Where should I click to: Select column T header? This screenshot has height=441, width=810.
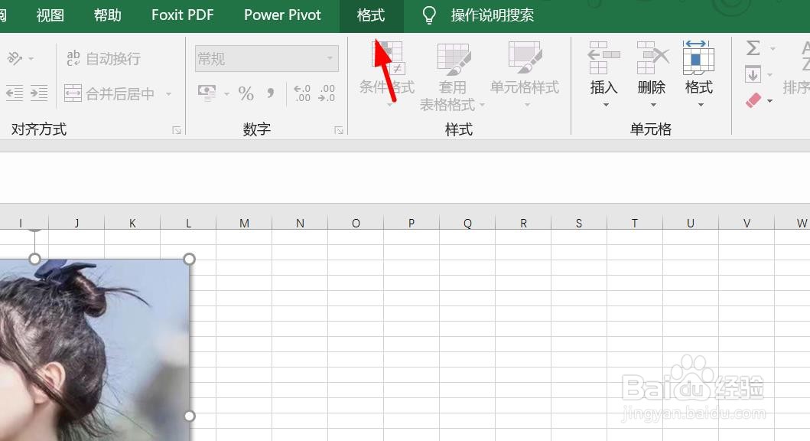[x=634, y=223]
